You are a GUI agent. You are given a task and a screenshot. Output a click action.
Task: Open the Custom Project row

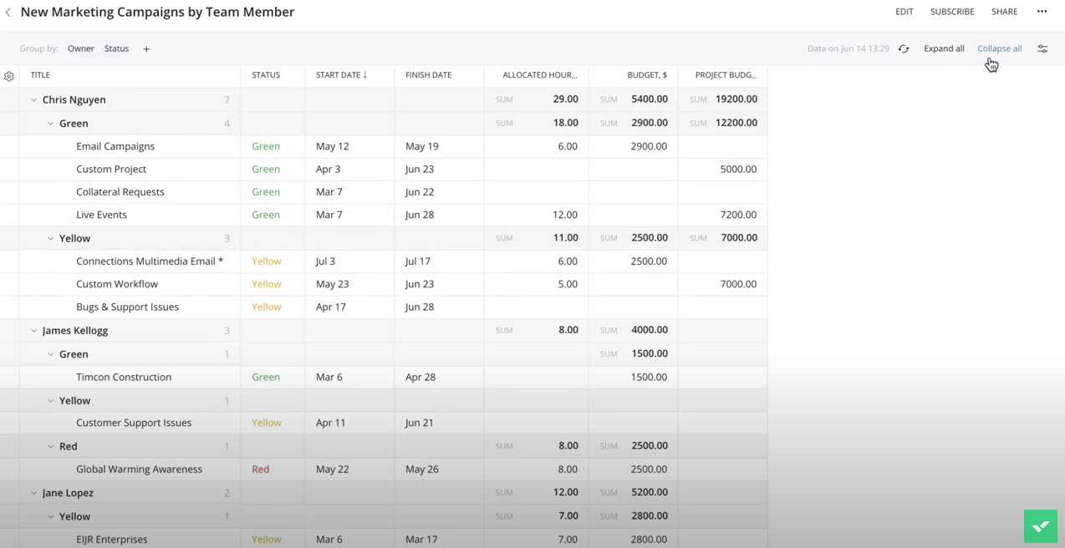pyautogui.click(x=111, y=169)
